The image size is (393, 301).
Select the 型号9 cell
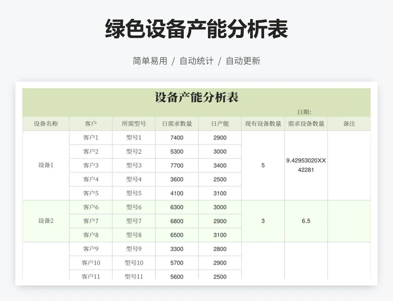[134, 249]
